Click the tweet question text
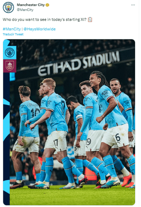Screen dimensions: 141x207 pyautogui.click(x=45, y=20)
